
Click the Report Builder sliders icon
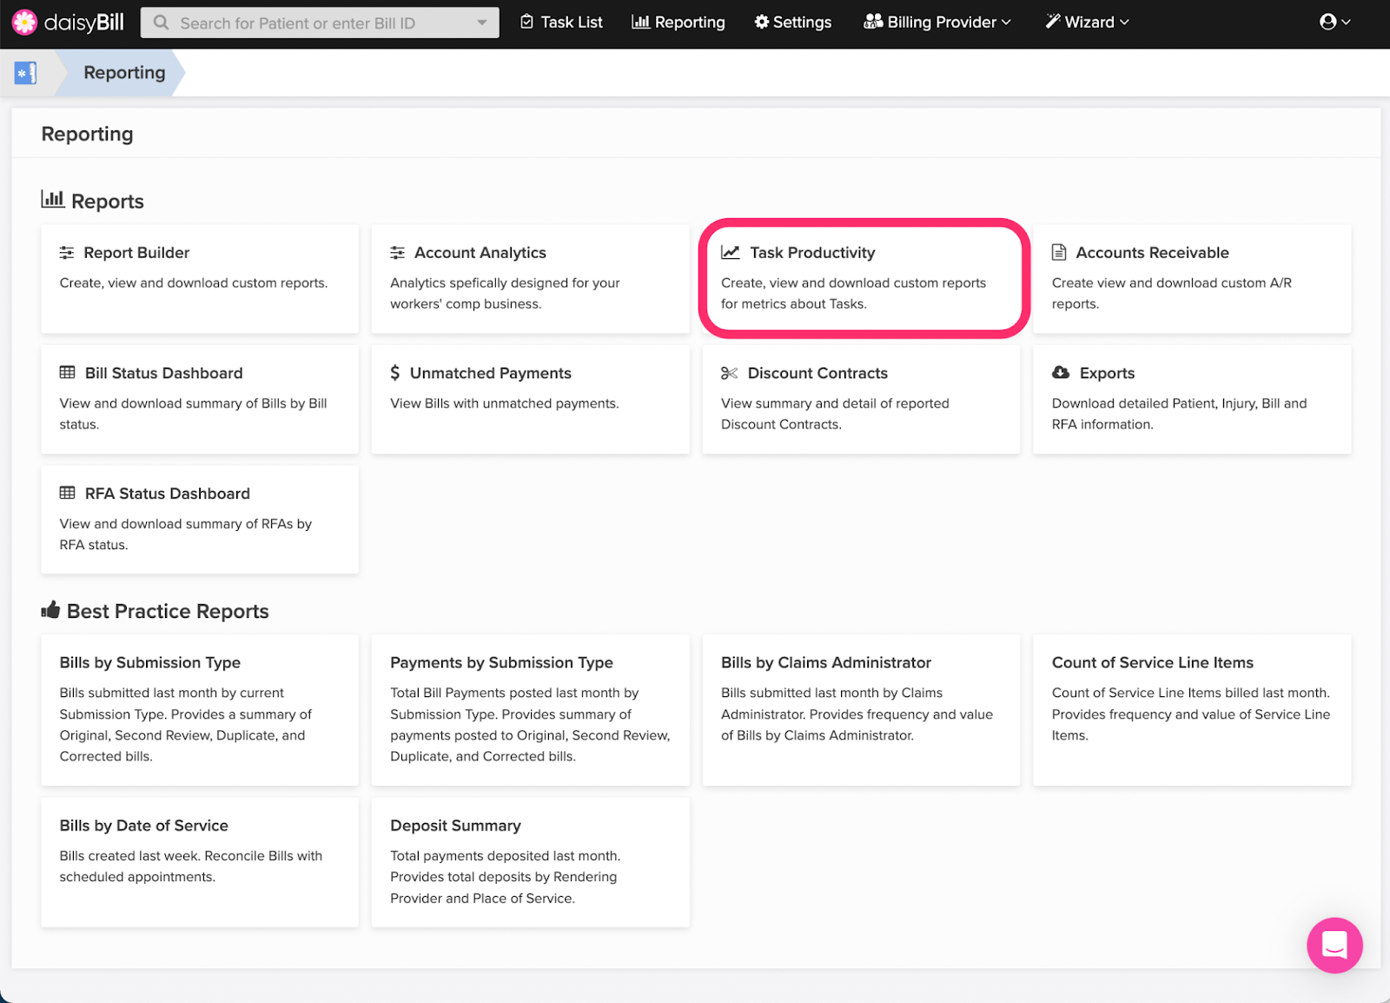[67, 253]
